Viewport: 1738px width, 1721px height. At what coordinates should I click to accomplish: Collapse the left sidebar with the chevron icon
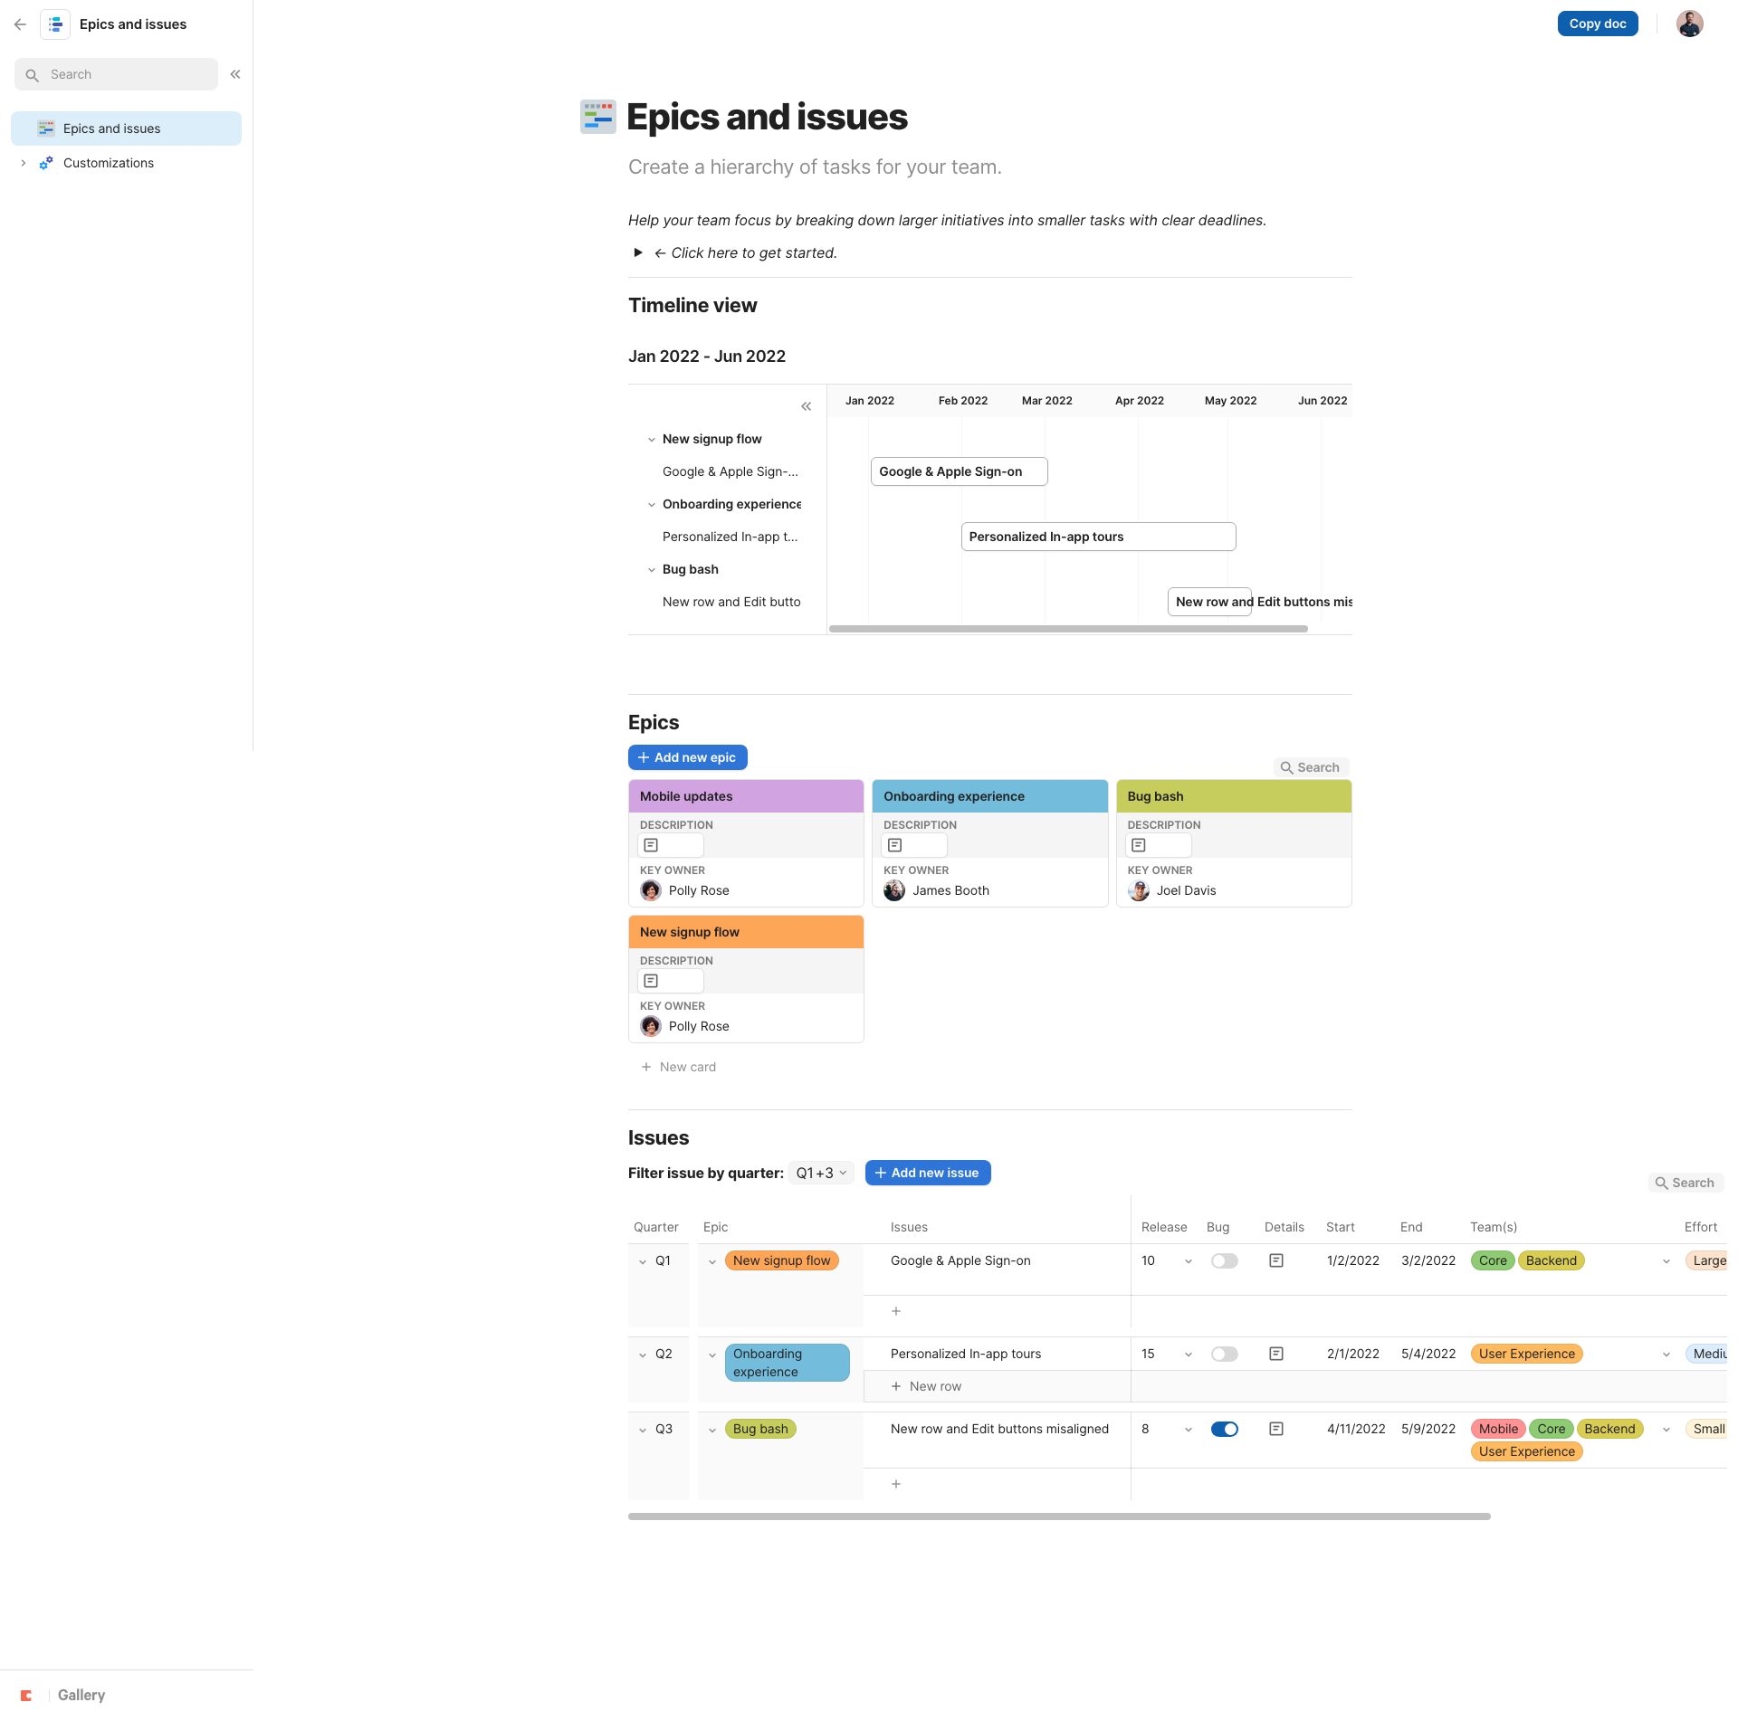click(x=234, y=73)
